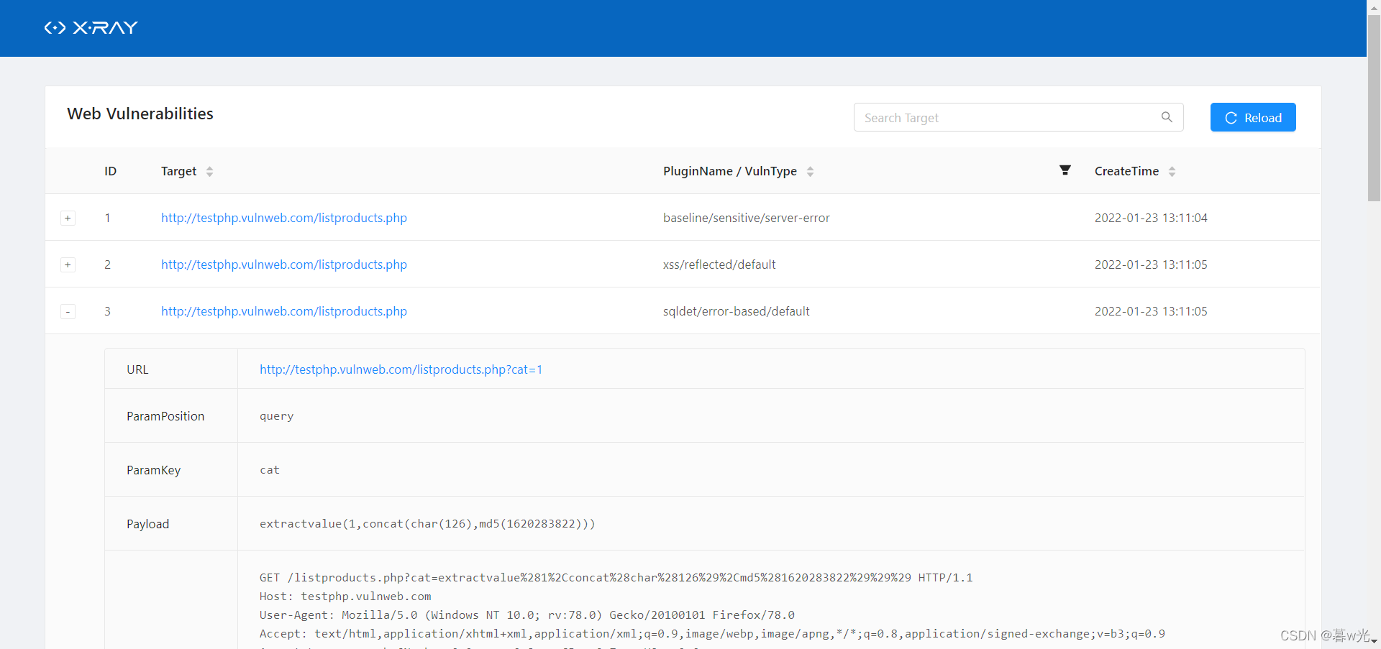This screenshot has height=649, width=1381.
Task: Click the PluginName / VulnType header
Action: [730, 171]
